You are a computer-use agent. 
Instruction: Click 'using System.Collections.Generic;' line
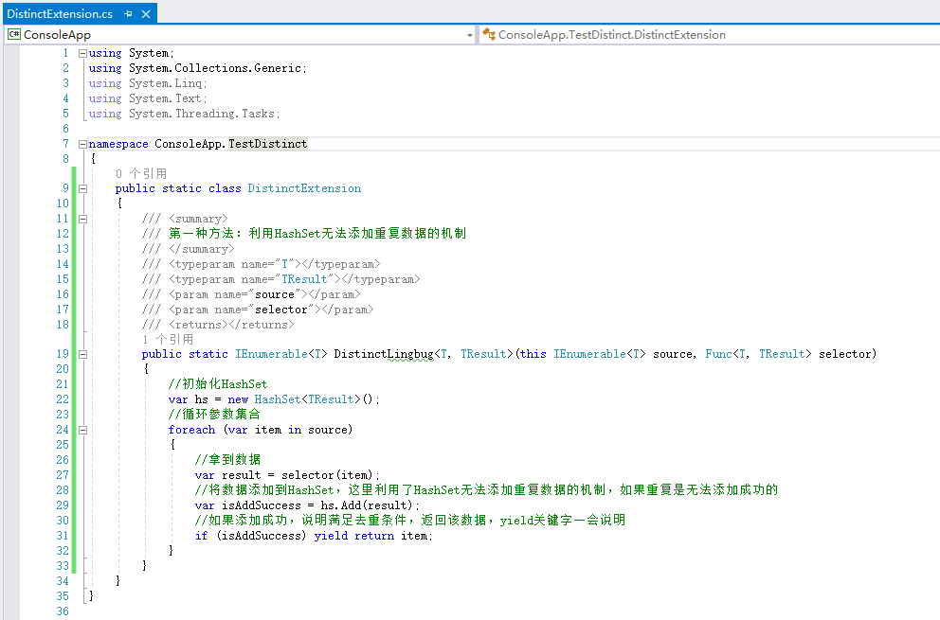point(198,68)
